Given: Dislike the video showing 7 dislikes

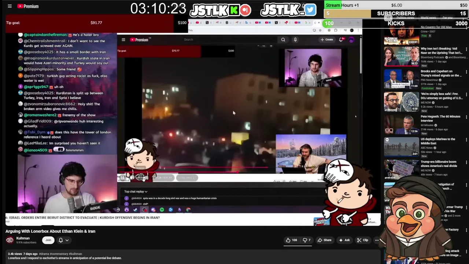Looking at the screenshot, I should (307, 240).
